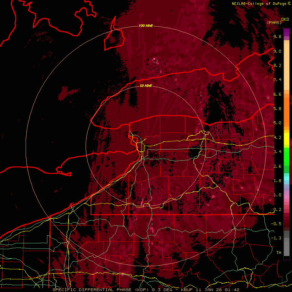The image size is (292, 292).
Task: Click the -1.3 value on the color scale
Action: pyautogui.click(x=276, y=238)
